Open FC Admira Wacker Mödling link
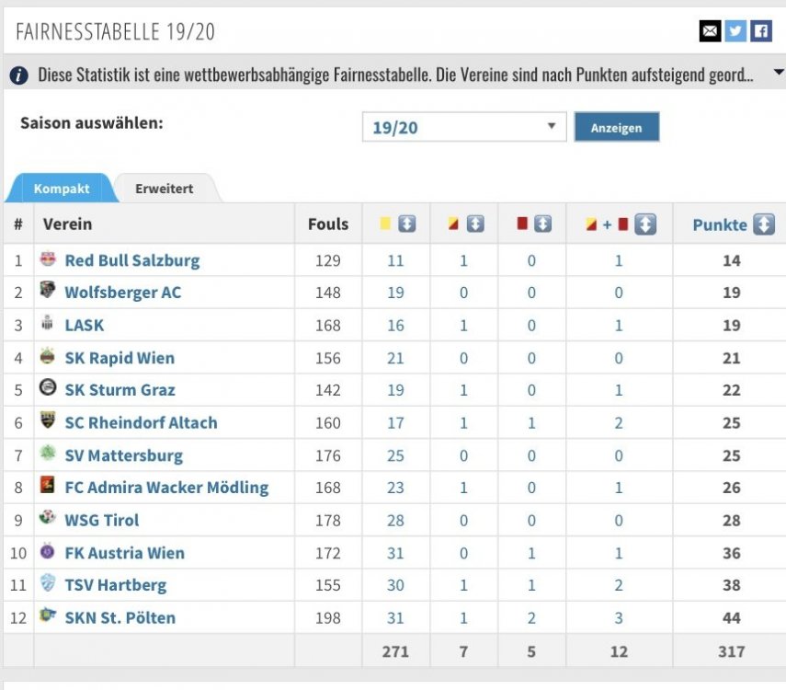The image size is (786, 690). point(166,488)
